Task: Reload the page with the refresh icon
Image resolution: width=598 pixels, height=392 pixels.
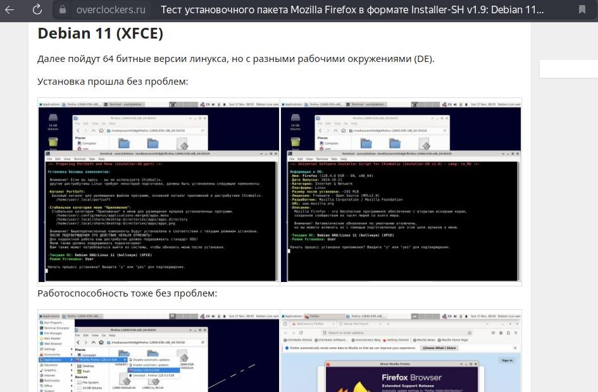Action: [37, 9]
